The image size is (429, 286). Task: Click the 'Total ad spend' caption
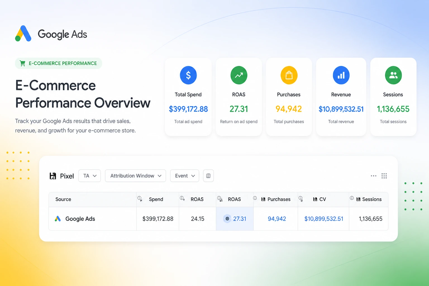(188, 121)
